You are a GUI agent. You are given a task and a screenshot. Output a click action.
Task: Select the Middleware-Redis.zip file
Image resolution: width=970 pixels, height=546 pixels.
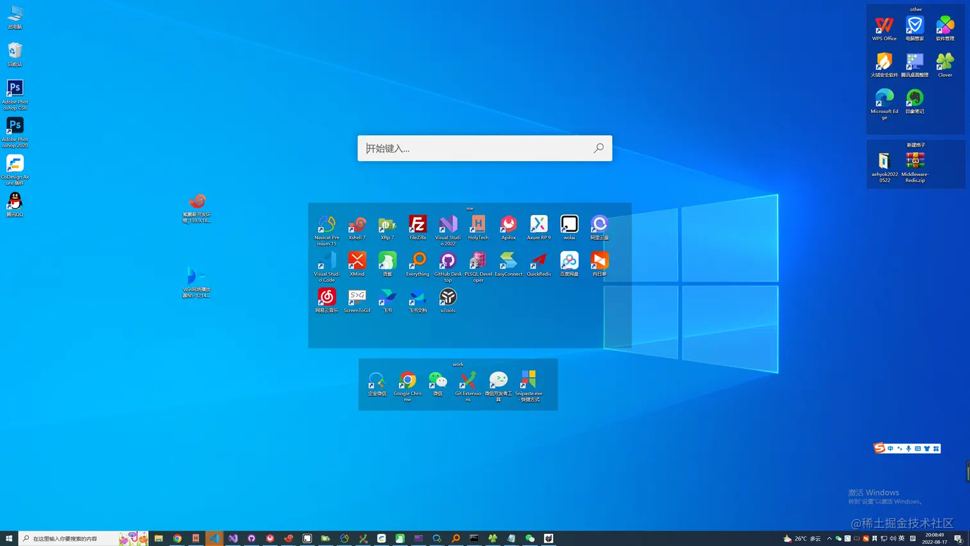pos(915,167)
